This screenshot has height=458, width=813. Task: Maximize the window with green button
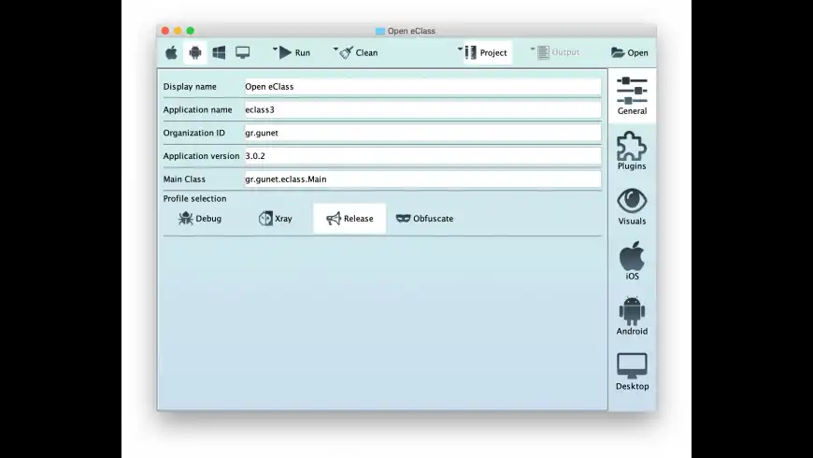pos(191,31)
